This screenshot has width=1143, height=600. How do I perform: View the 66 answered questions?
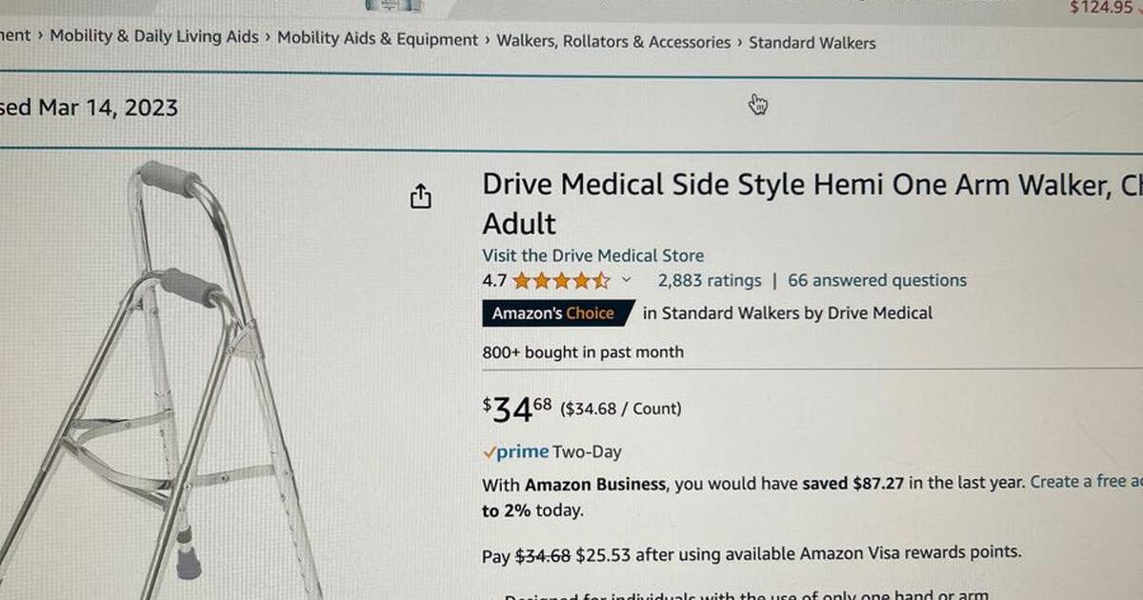(876, 280)
